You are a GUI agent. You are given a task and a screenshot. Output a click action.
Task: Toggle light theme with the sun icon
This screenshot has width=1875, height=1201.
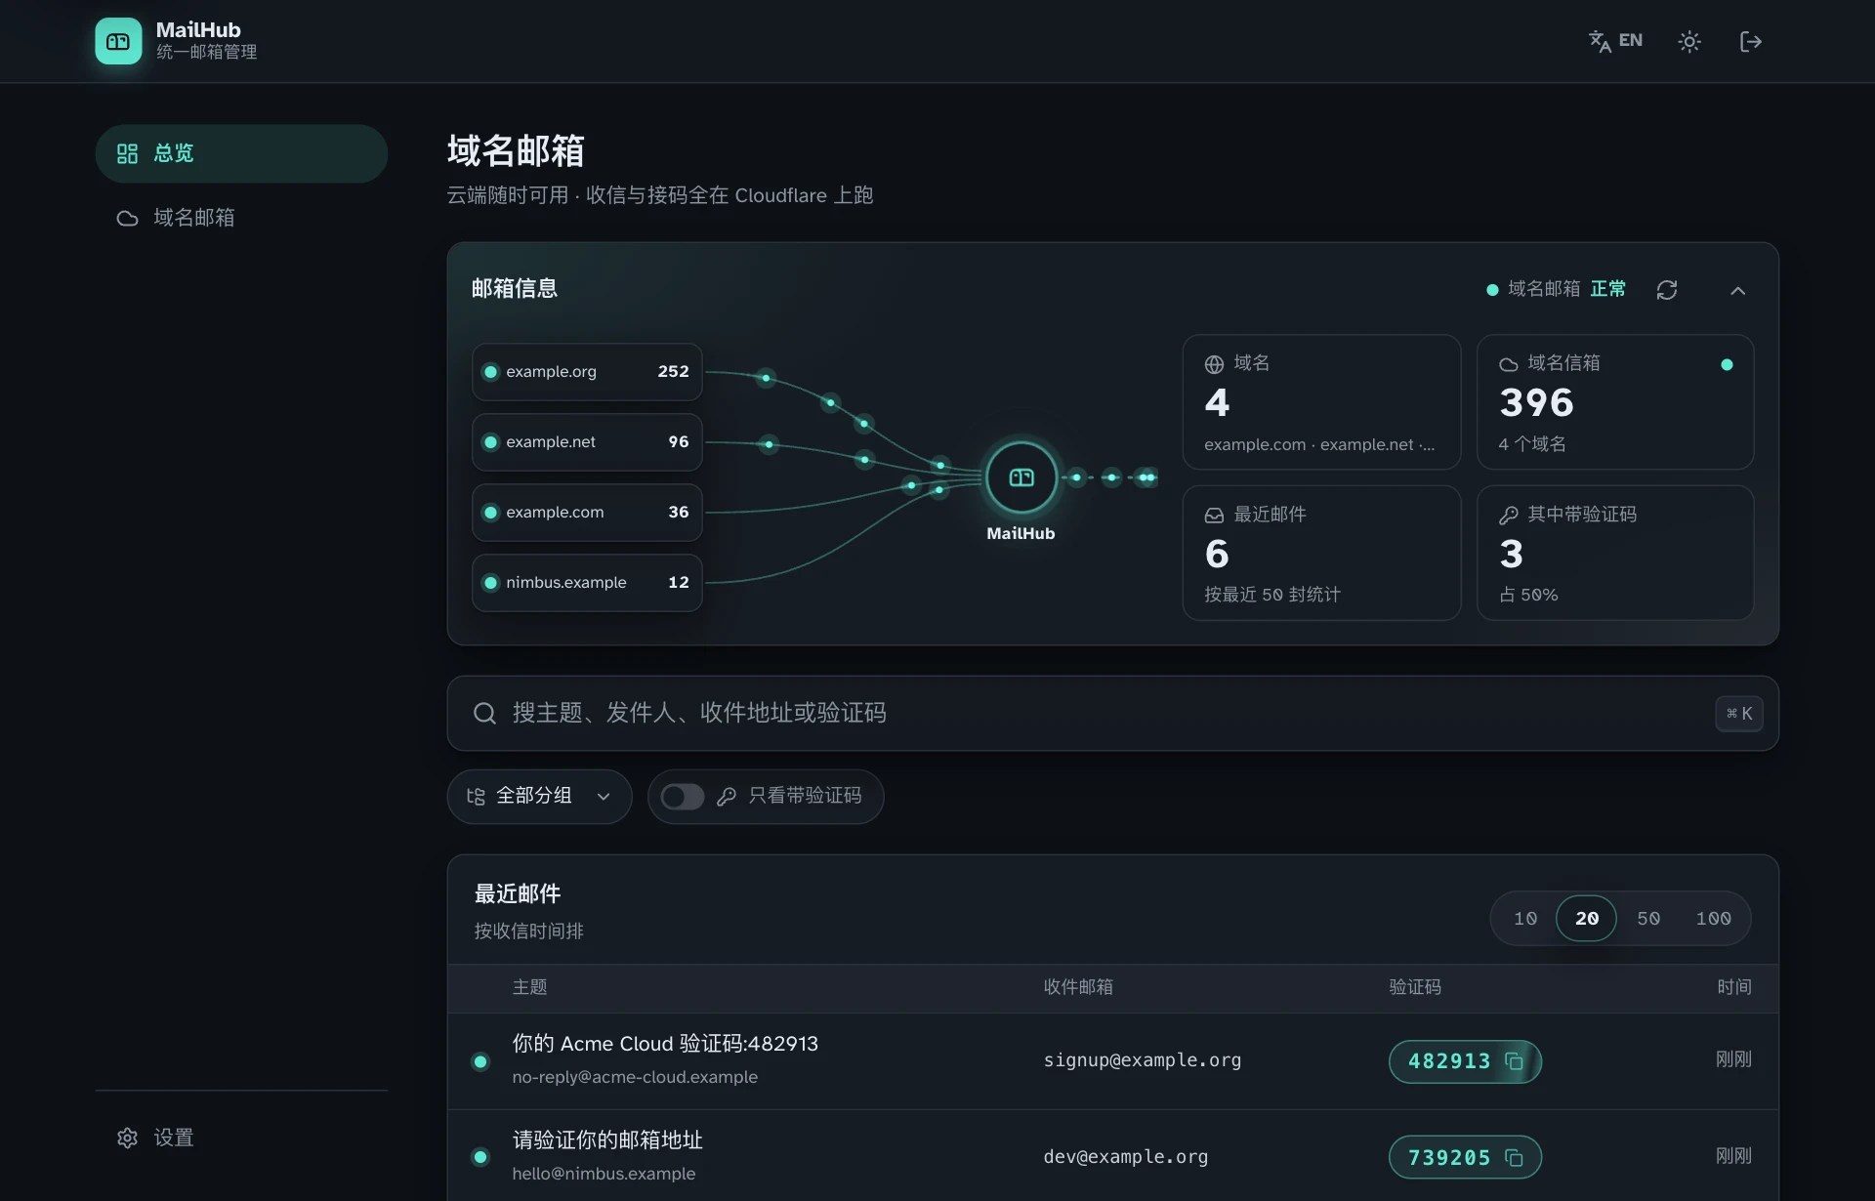pos(1689,41)
